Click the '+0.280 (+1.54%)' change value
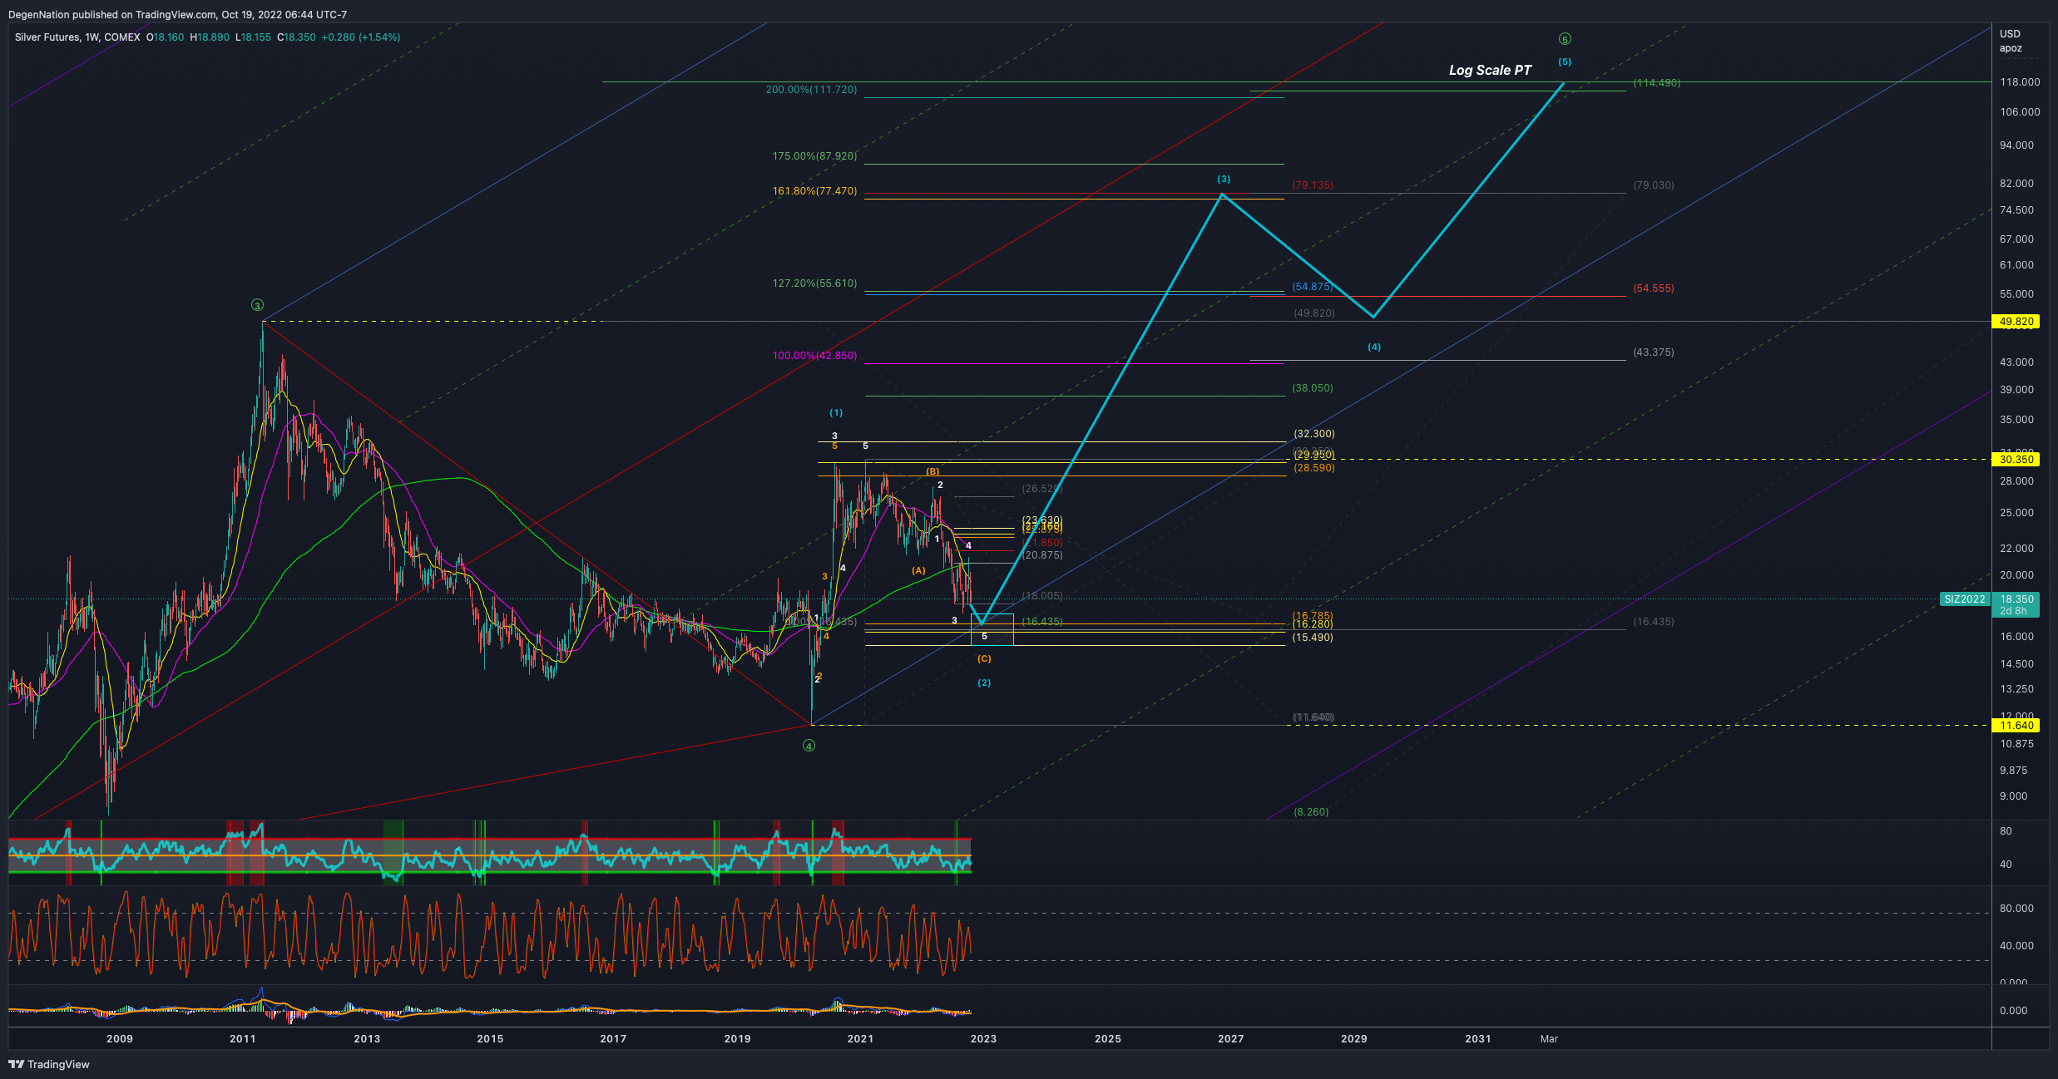 coord(361,37)
